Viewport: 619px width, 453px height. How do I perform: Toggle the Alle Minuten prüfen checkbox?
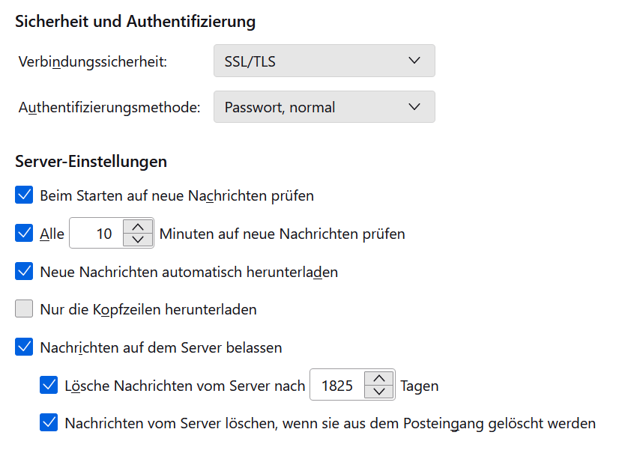point(25,234)
